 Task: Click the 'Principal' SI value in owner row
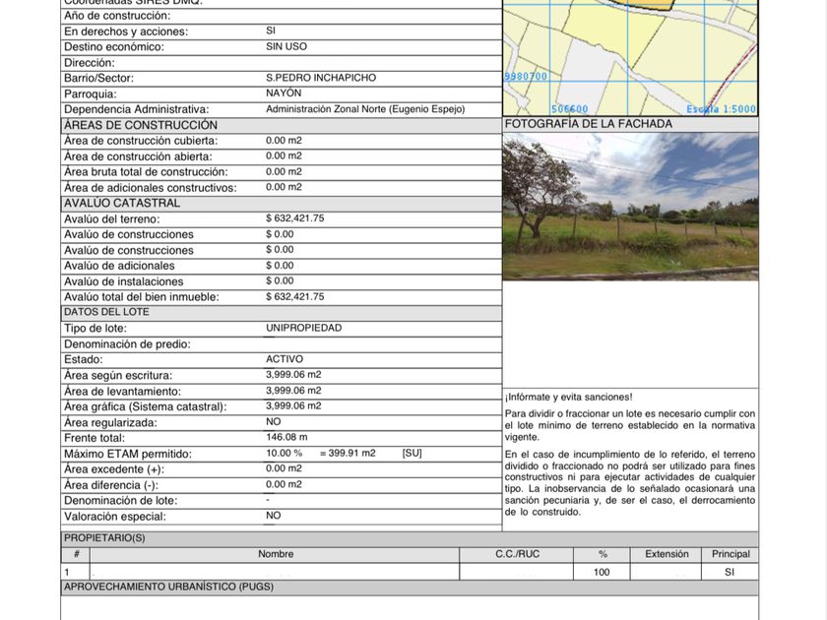click(730, 572)
